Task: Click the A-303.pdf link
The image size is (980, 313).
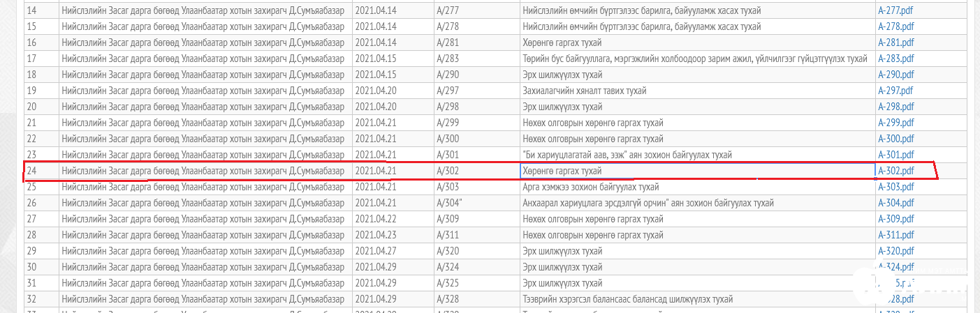Action: [x=895, y=187]
